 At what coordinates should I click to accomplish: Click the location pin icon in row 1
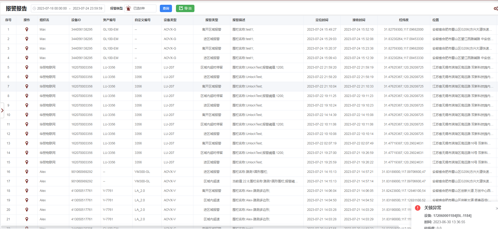tap(27, 30)
